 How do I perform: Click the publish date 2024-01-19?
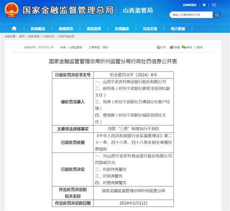coord(46,47)
